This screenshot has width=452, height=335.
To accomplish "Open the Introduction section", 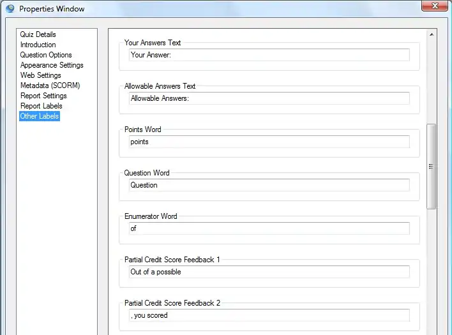I will pos(38,45).
